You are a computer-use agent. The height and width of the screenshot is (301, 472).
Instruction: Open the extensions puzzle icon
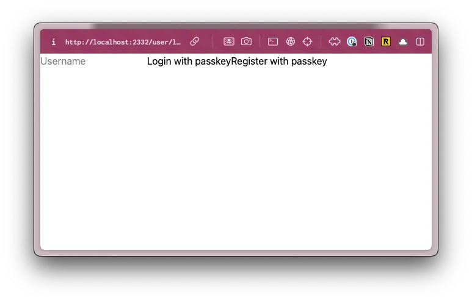(334, 41)
